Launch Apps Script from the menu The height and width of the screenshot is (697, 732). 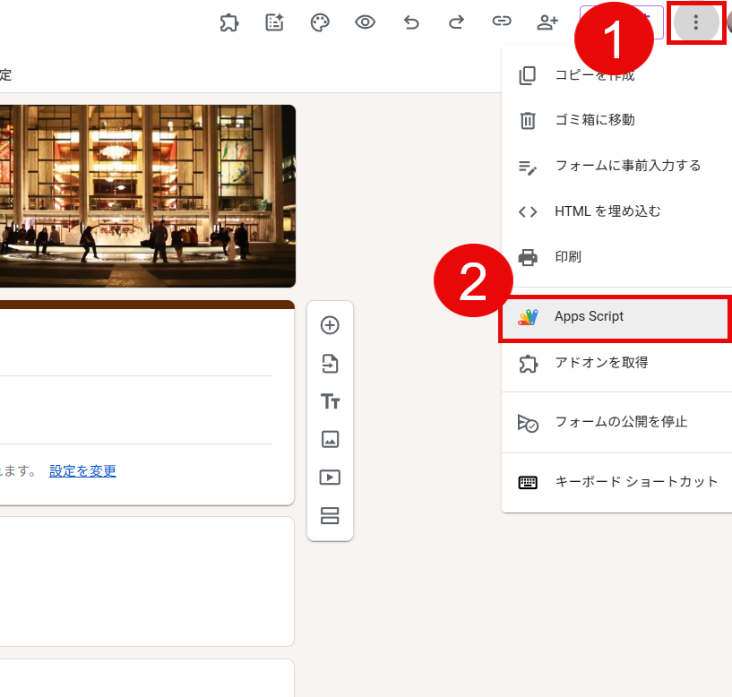point(589,317)
